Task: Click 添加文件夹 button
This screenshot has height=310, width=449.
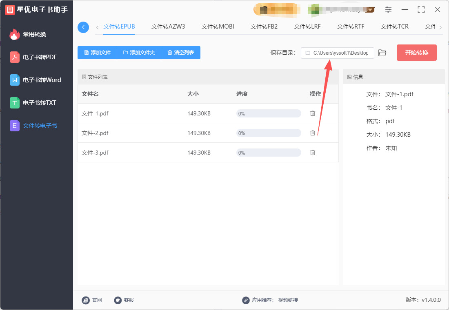Action: point(139,53)
